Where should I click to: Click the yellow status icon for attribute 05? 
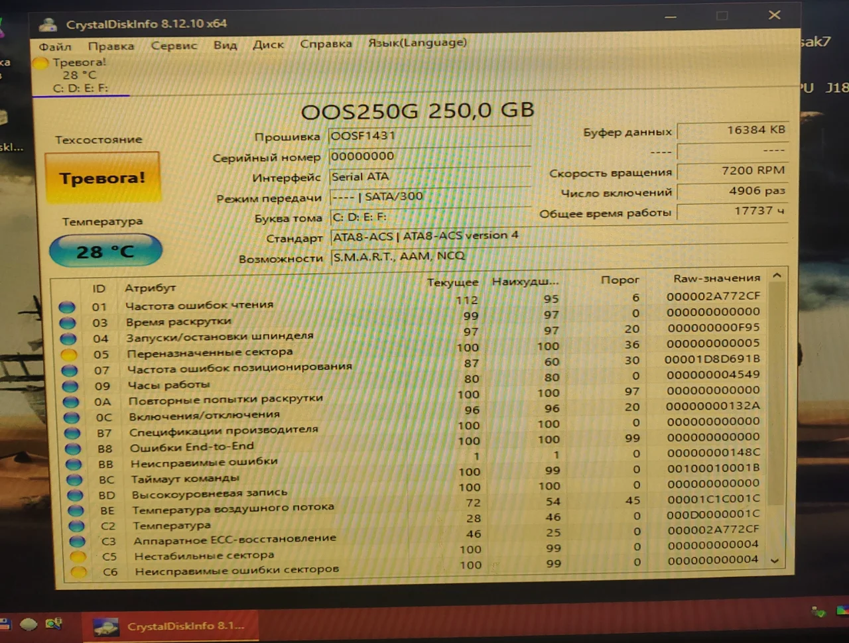68,355
